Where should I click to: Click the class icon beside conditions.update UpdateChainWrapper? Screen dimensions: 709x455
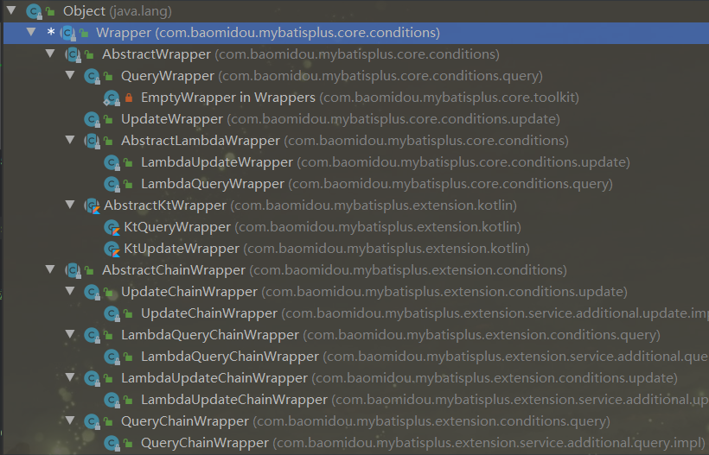point(93,293)
